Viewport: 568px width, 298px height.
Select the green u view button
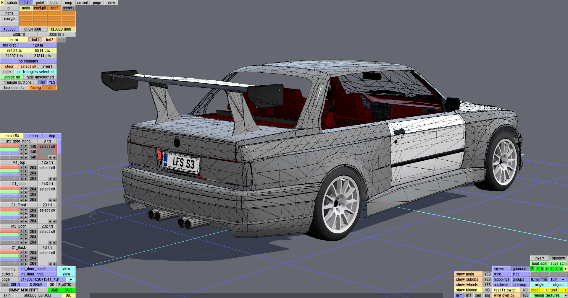point(561,269)
